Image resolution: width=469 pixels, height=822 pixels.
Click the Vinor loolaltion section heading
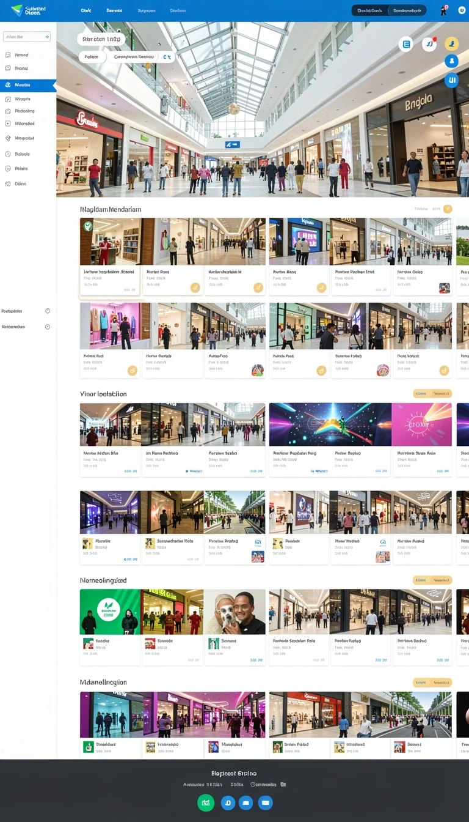103,394
